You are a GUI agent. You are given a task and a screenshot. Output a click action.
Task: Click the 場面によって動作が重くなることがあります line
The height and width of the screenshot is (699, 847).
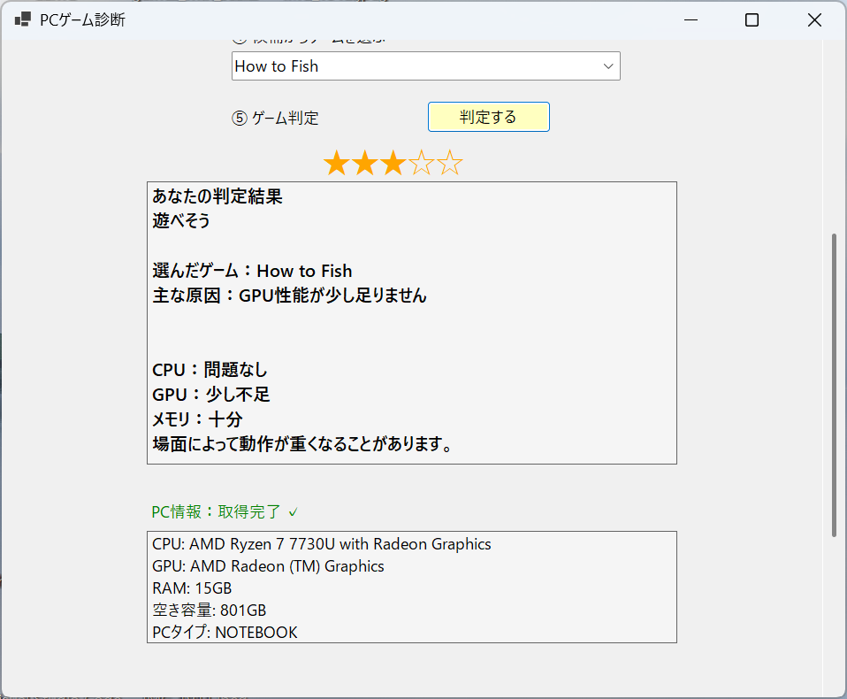click(x=302, y=444)
